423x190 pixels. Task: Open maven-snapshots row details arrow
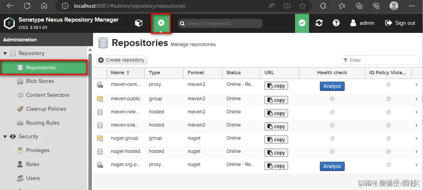pos(416,125)
